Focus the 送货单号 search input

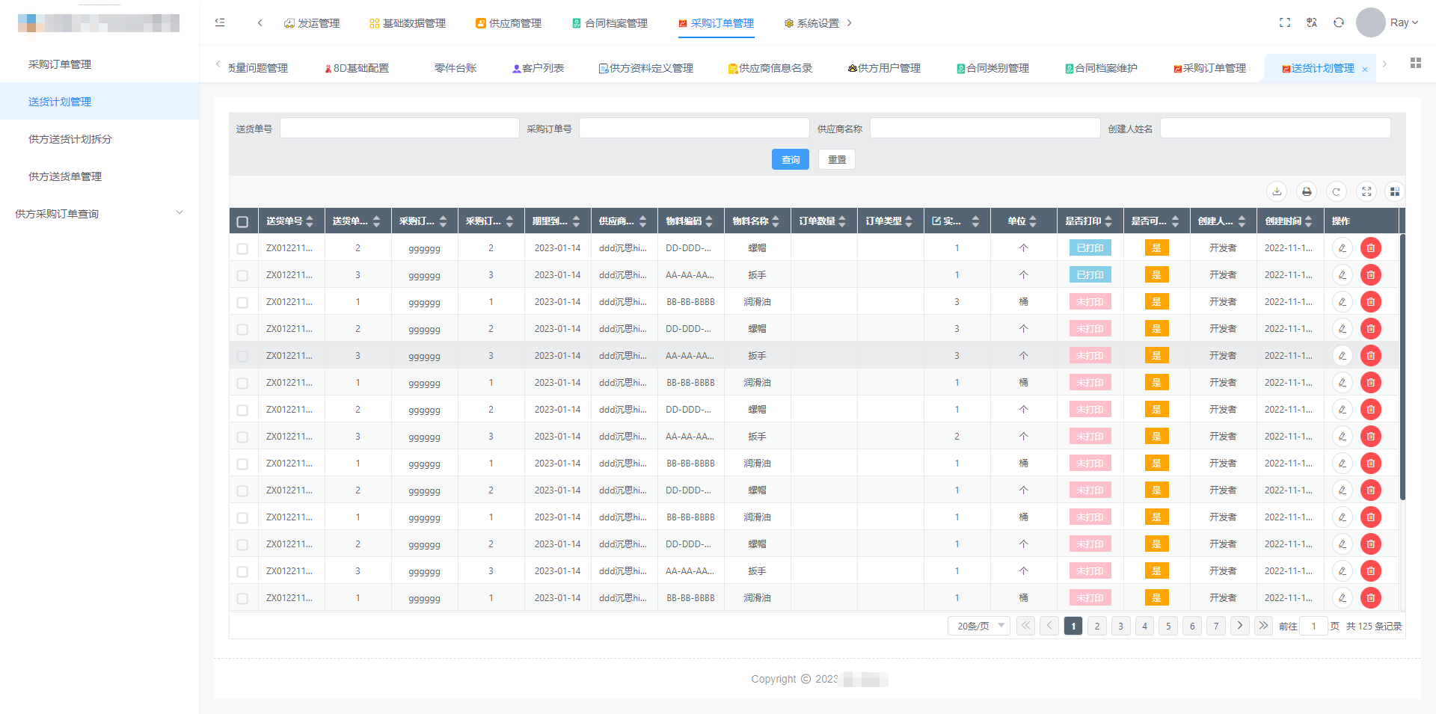click(x=399, y=128)
